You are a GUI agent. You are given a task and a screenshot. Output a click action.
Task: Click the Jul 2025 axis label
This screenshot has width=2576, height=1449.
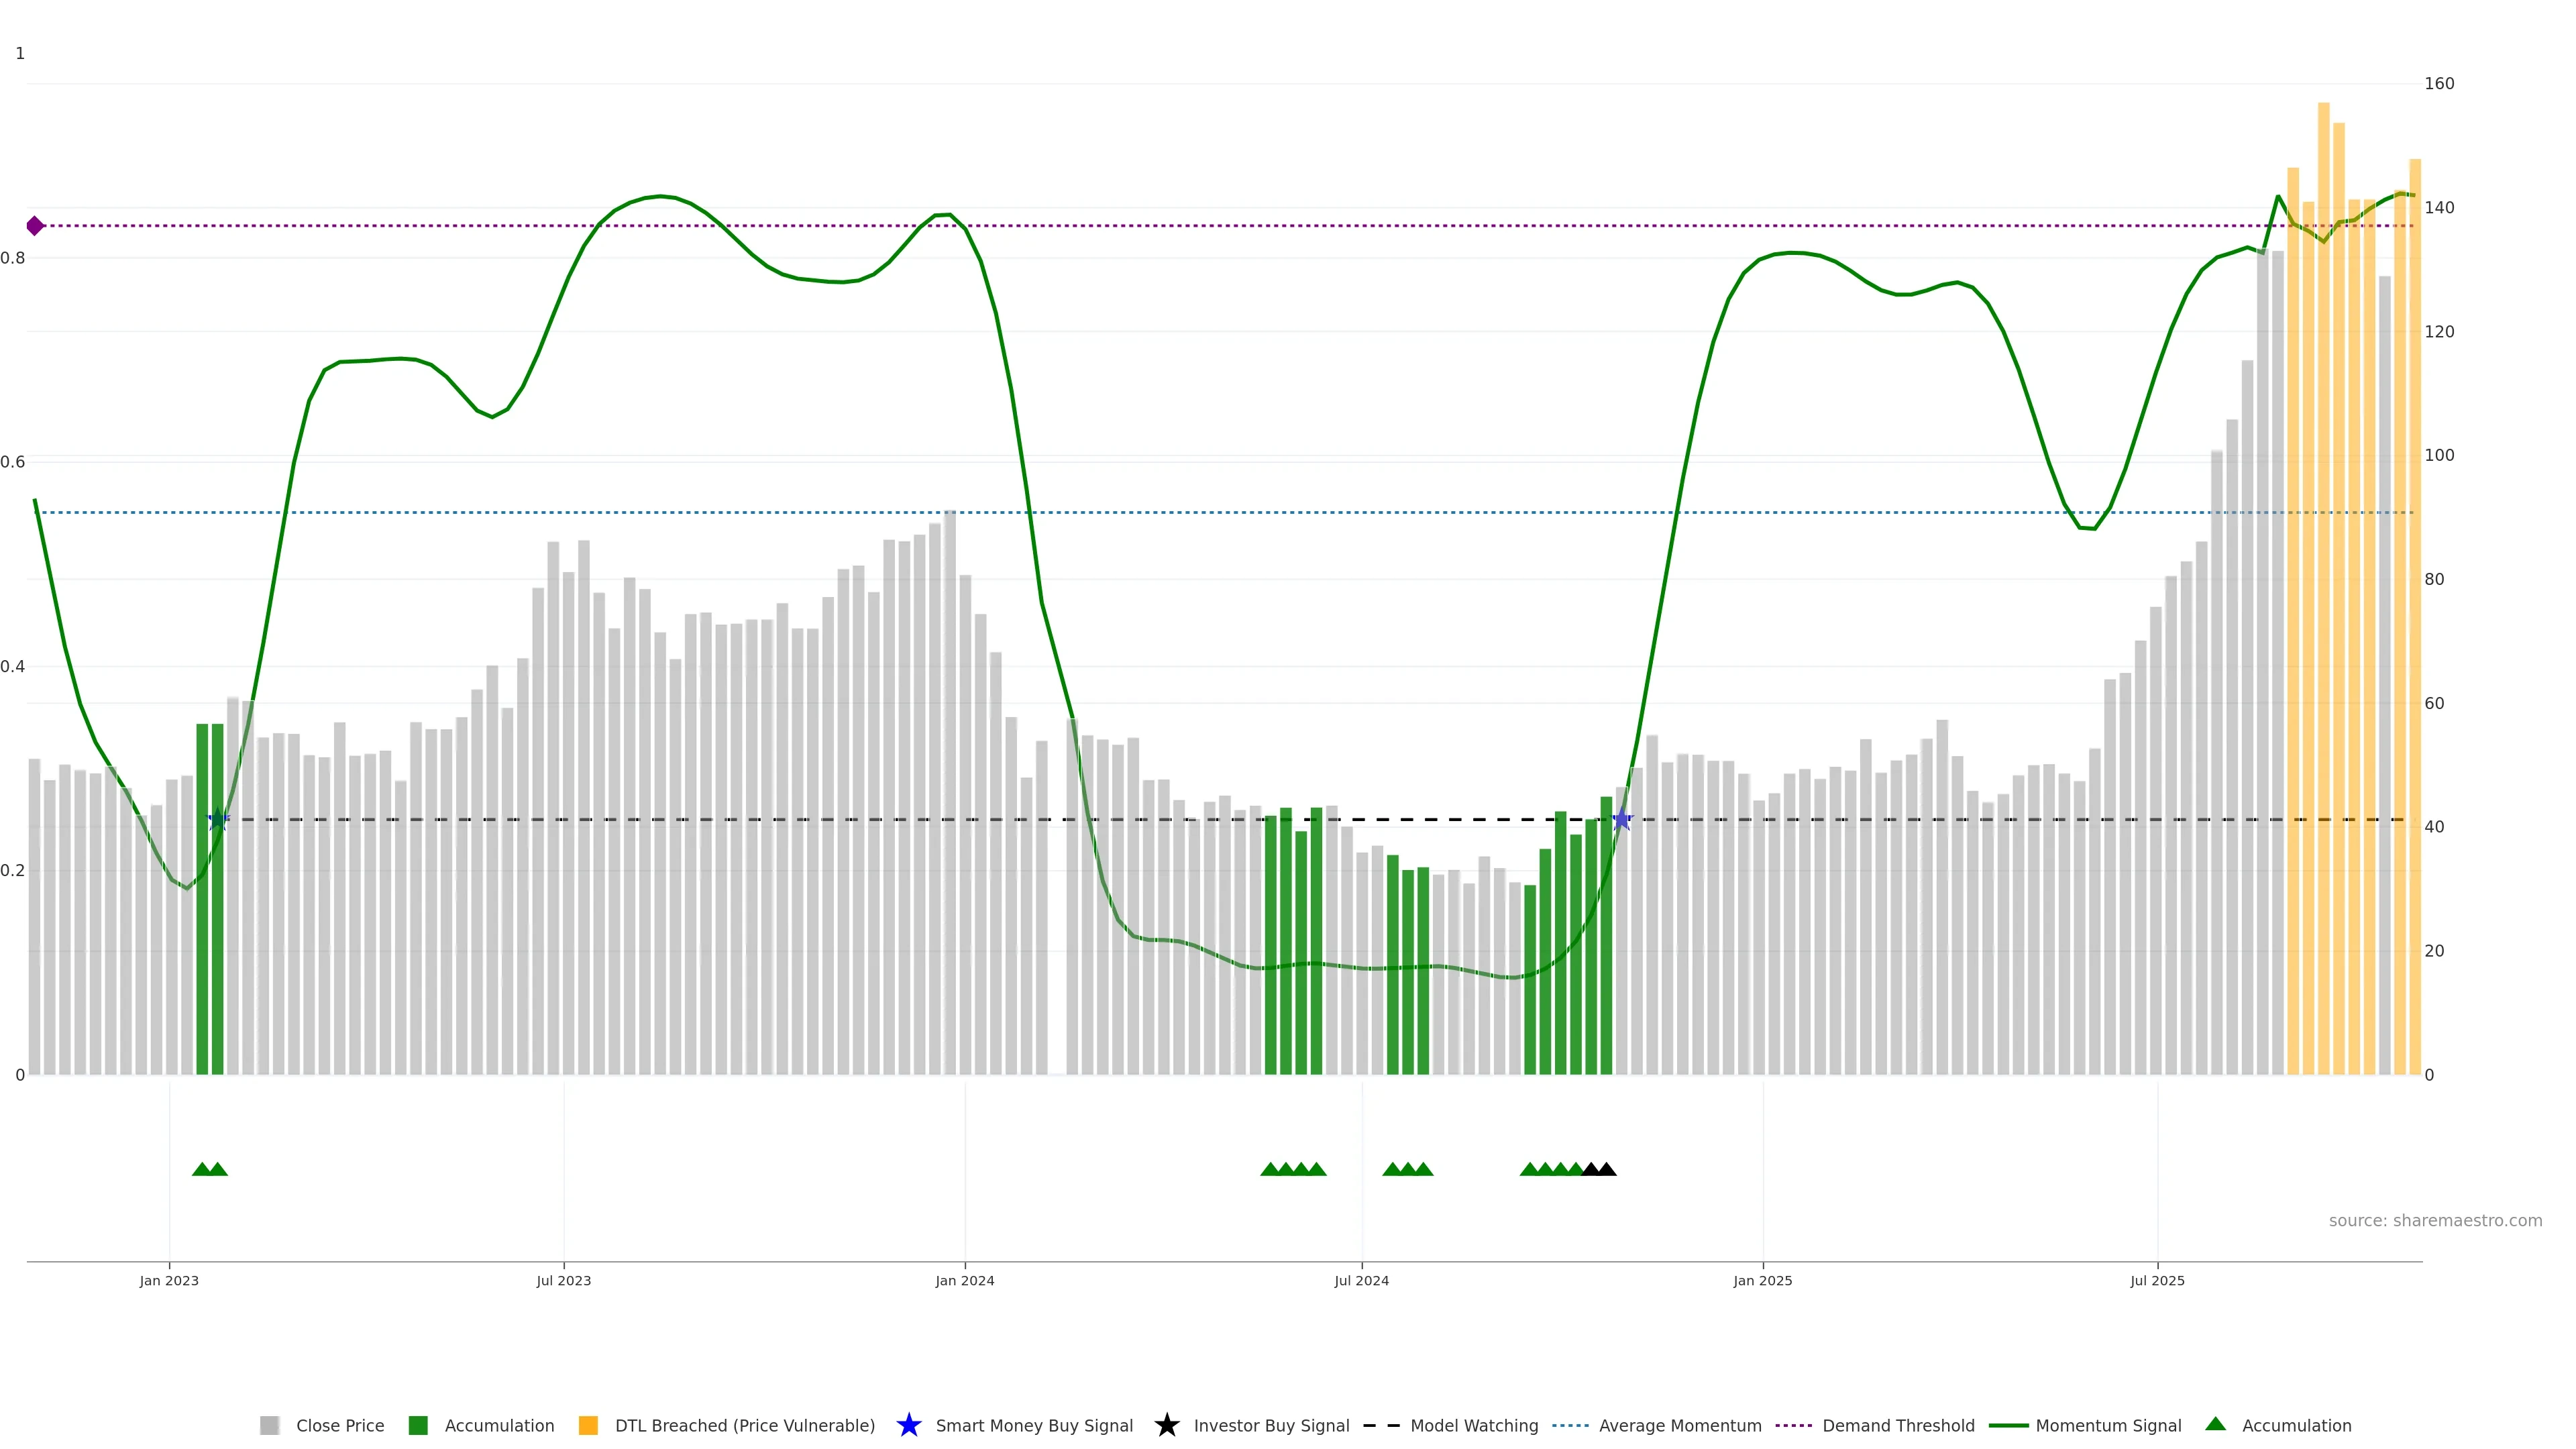coord(2157,1281)
